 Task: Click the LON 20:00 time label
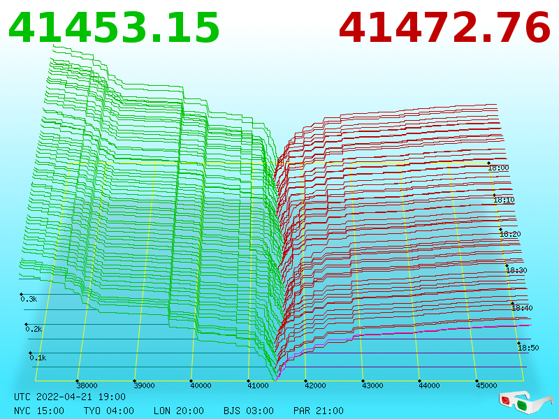[179, 411]
